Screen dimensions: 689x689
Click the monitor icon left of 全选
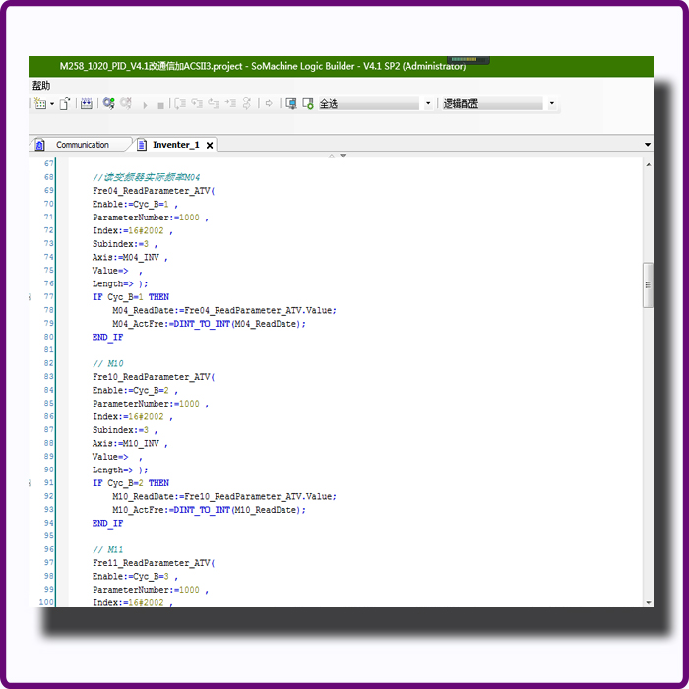point(291,103)
